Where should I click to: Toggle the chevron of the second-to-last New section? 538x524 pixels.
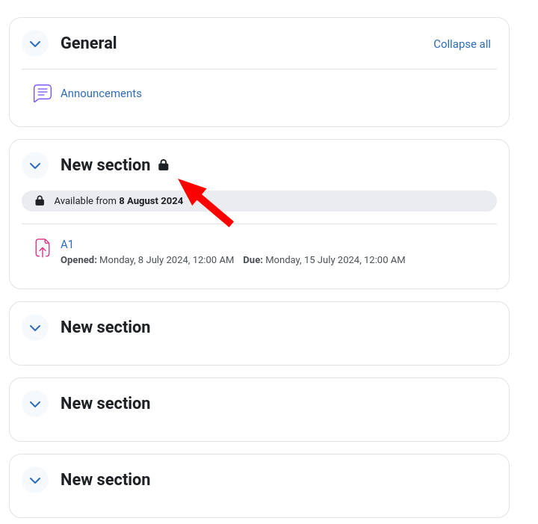35,404
